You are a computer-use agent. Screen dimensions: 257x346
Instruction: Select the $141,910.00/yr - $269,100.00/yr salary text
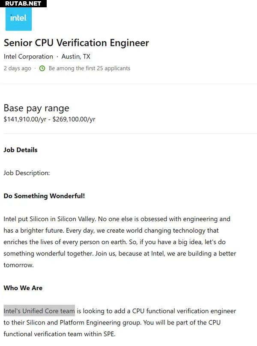pos(49,119)
